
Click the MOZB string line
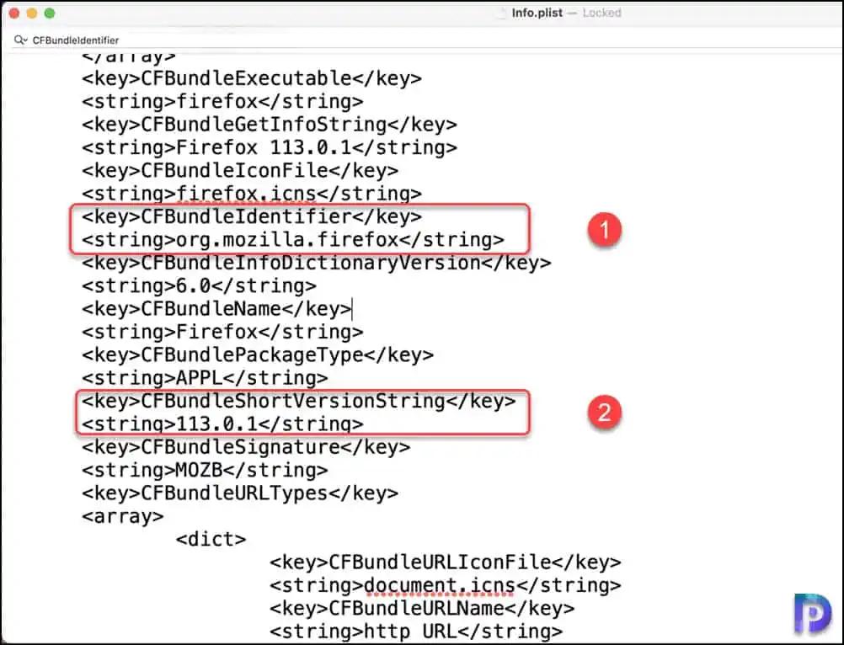205,471
